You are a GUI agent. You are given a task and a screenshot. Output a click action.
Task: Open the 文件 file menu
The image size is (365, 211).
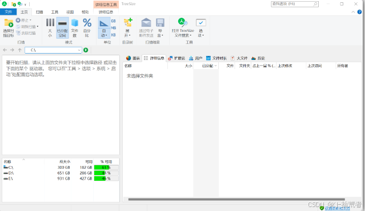click(x=8, y=11)
